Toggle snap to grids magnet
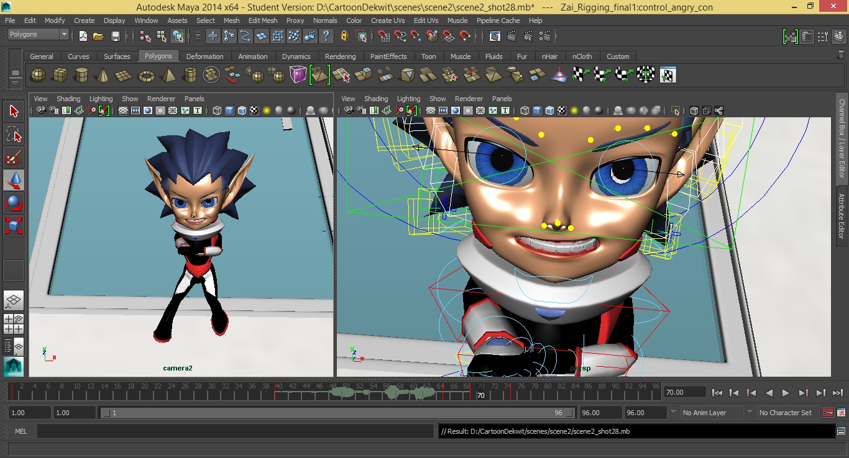Image resolution: width=849 pixels, height=458 pixels. [384, 36]
